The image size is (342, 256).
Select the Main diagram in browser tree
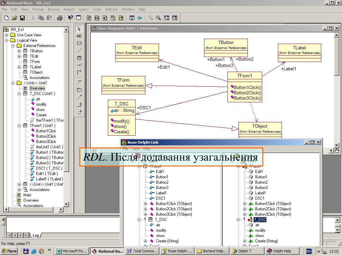pyautogui.click(x=27, y=195)
